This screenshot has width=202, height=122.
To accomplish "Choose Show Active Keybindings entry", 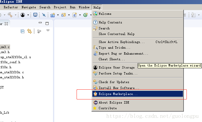I will point(138,42).
